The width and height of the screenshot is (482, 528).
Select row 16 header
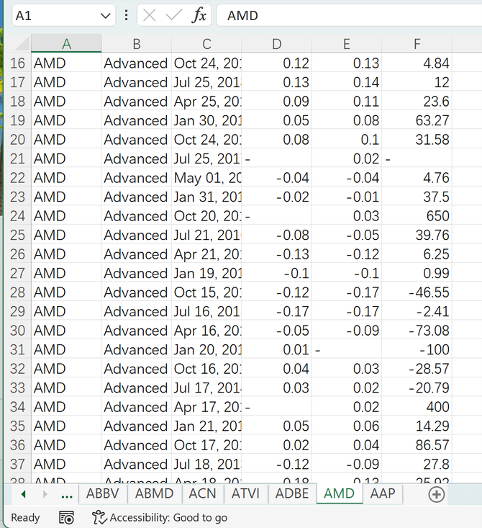[17, 63]
